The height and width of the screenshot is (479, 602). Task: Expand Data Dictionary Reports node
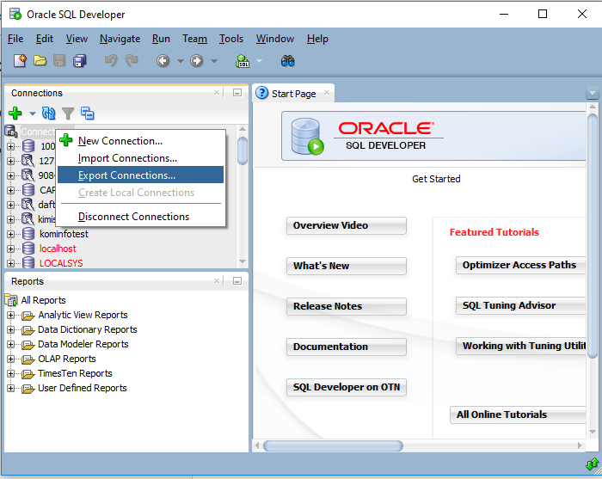[x=10, y=330]
